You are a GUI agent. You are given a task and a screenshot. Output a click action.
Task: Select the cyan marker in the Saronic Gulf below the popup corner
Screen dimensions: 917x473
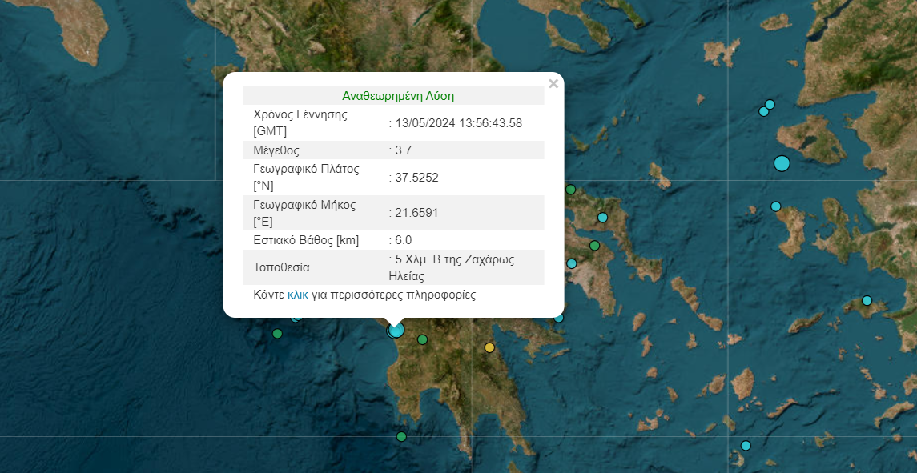tap(558, 318)
